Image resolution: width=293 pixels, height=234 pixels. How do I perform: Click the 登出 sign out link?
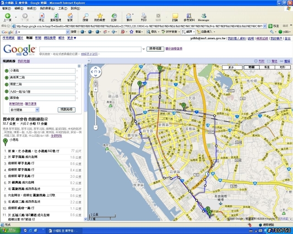pos(288,38)
